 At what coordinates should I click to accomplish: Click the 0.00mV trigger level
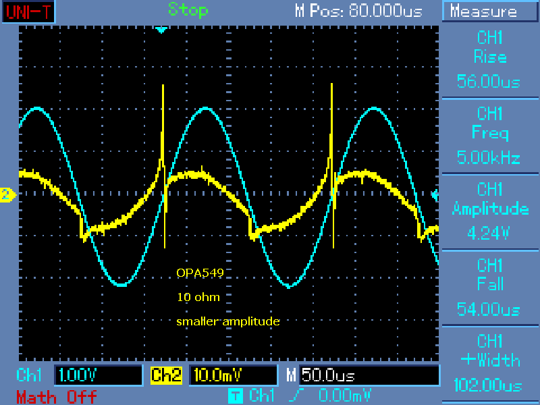click(x=346, y=396)
